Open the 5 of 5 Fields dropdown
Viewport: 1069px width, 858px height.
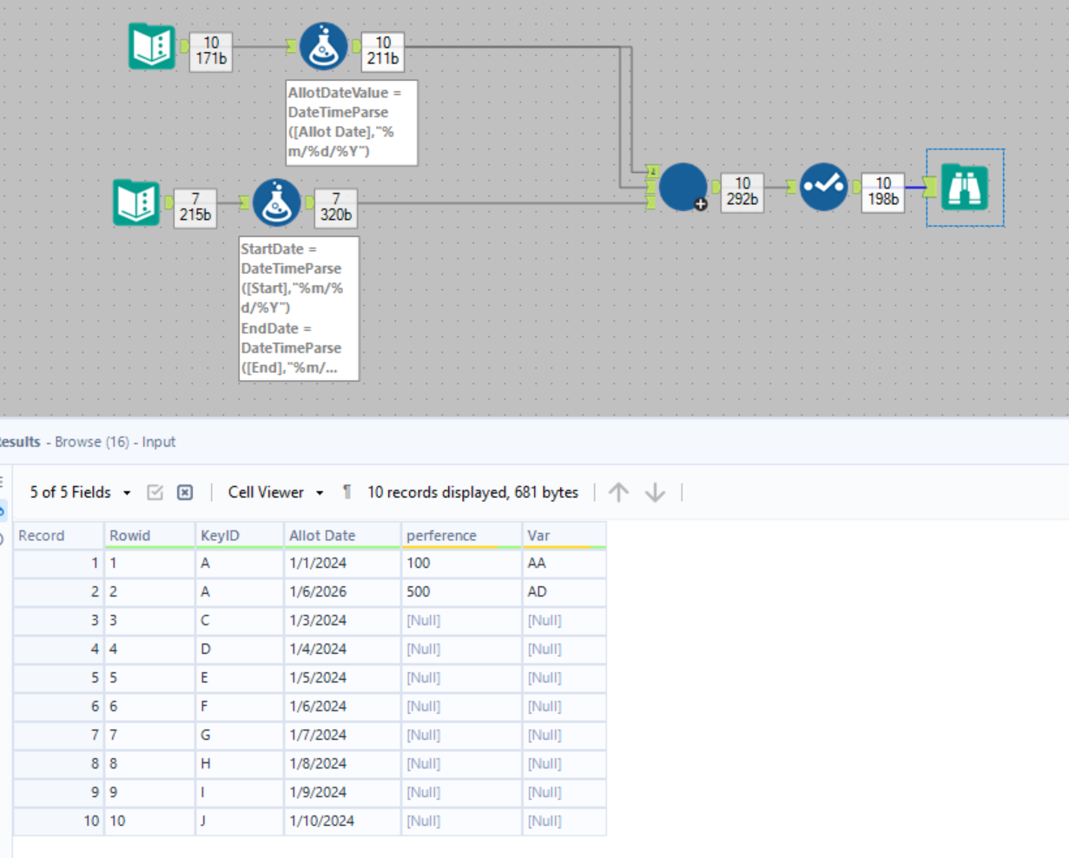click(80, 492)
